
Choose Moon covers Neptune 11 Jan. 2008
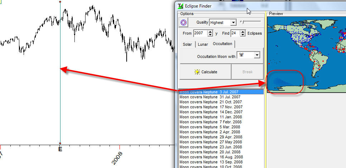pos(211,117)
